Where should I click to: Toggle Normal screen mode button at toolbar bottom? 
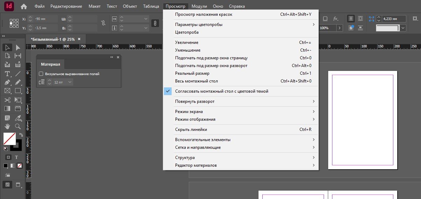7,185
